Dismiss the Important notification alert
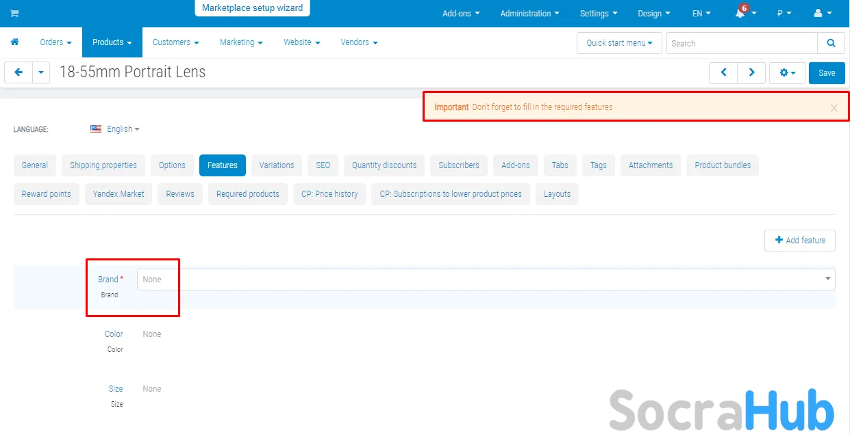Screen dimensions: 850x434 (834, 108)
